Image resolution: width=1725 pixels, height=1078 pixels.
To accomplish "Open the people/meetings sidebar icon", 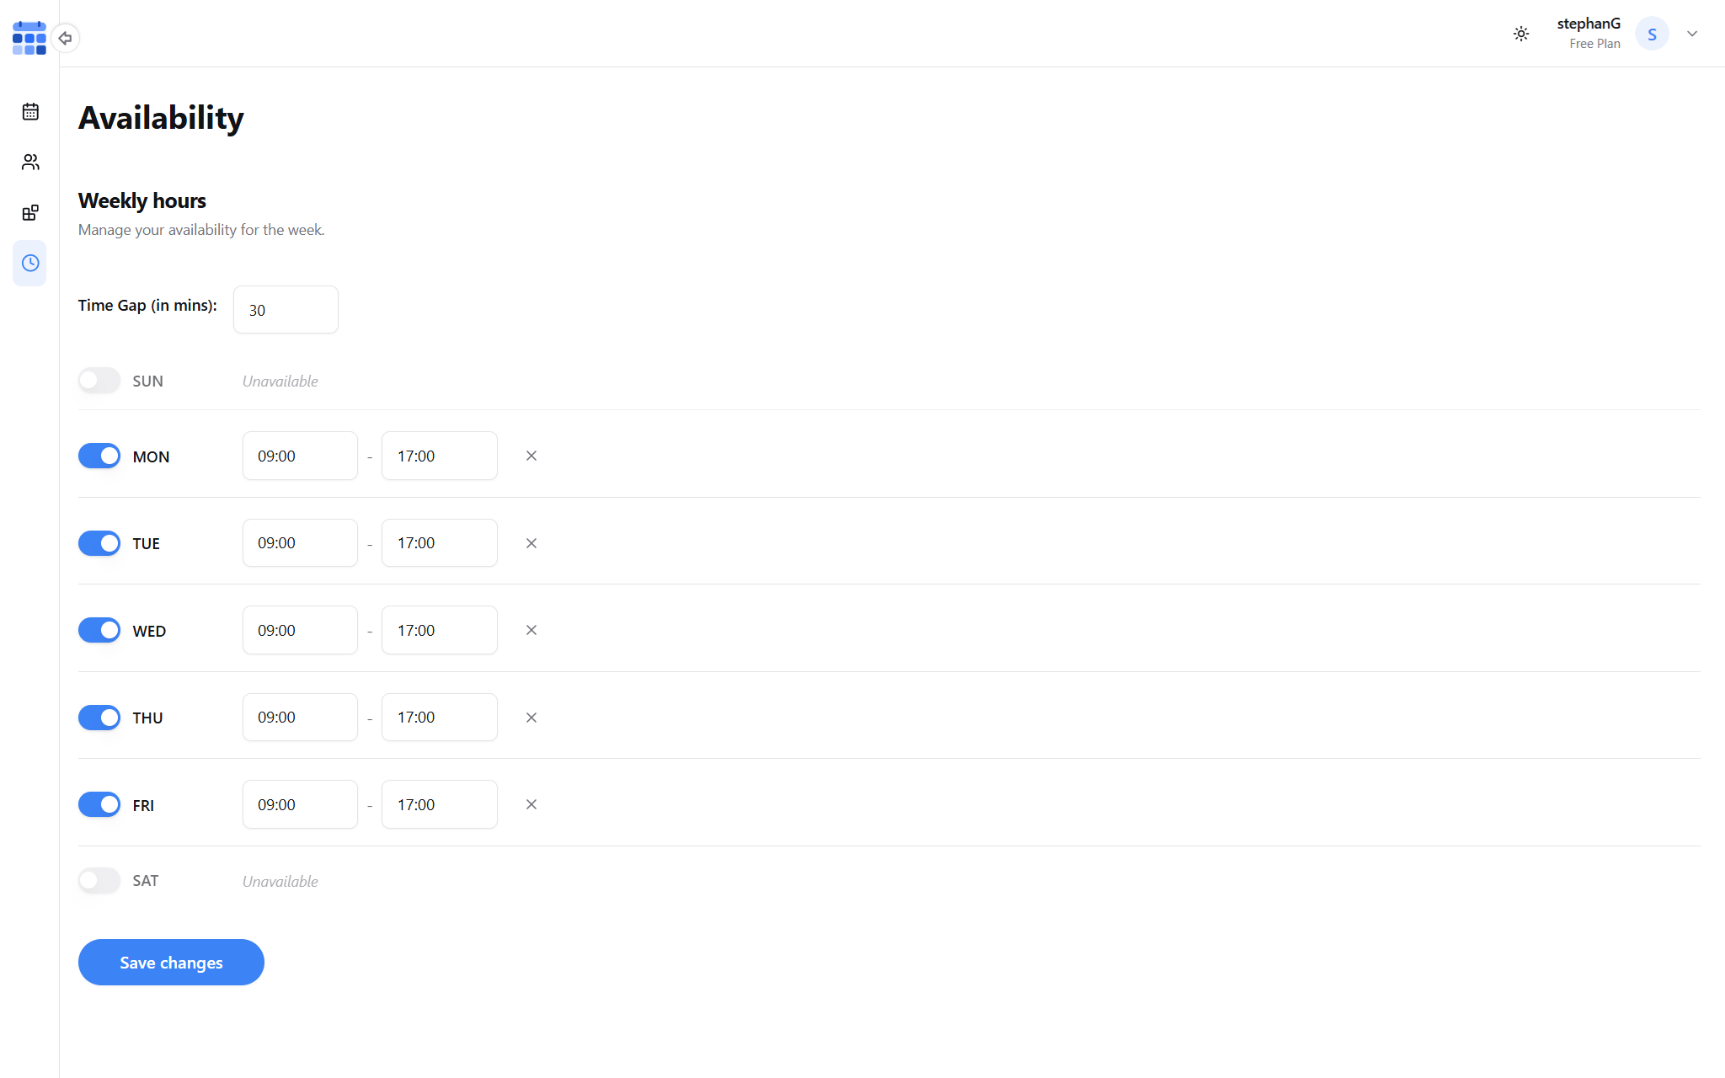I will [x=30, y=162].
